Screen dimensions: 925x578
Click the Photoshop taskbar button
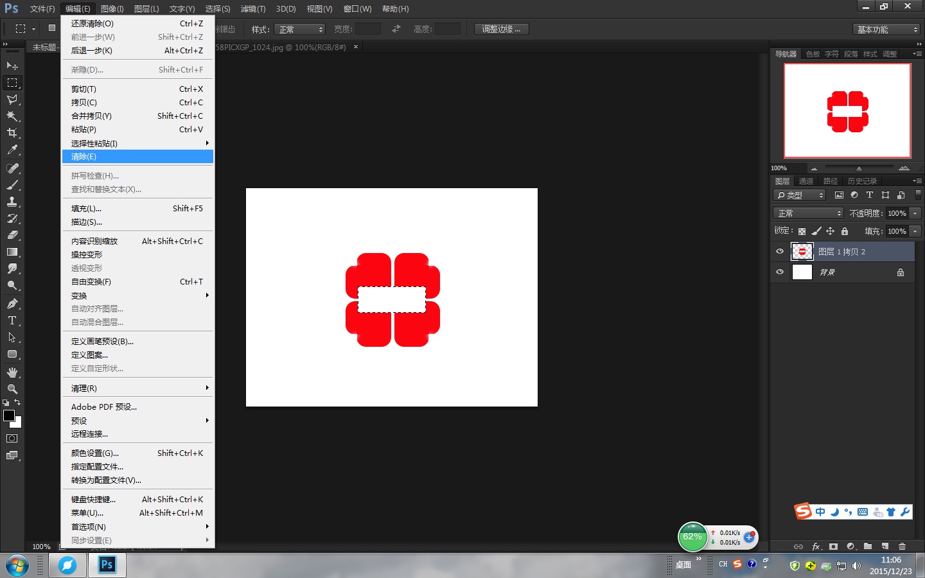pos(107,565)
